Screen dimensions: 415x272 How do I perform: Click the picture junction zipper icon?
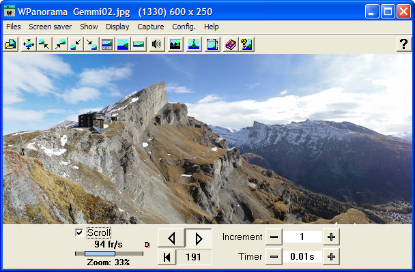click(x=194, y=44)
